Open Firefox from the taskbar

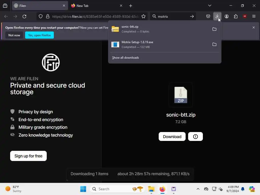(x=162, y=189)
